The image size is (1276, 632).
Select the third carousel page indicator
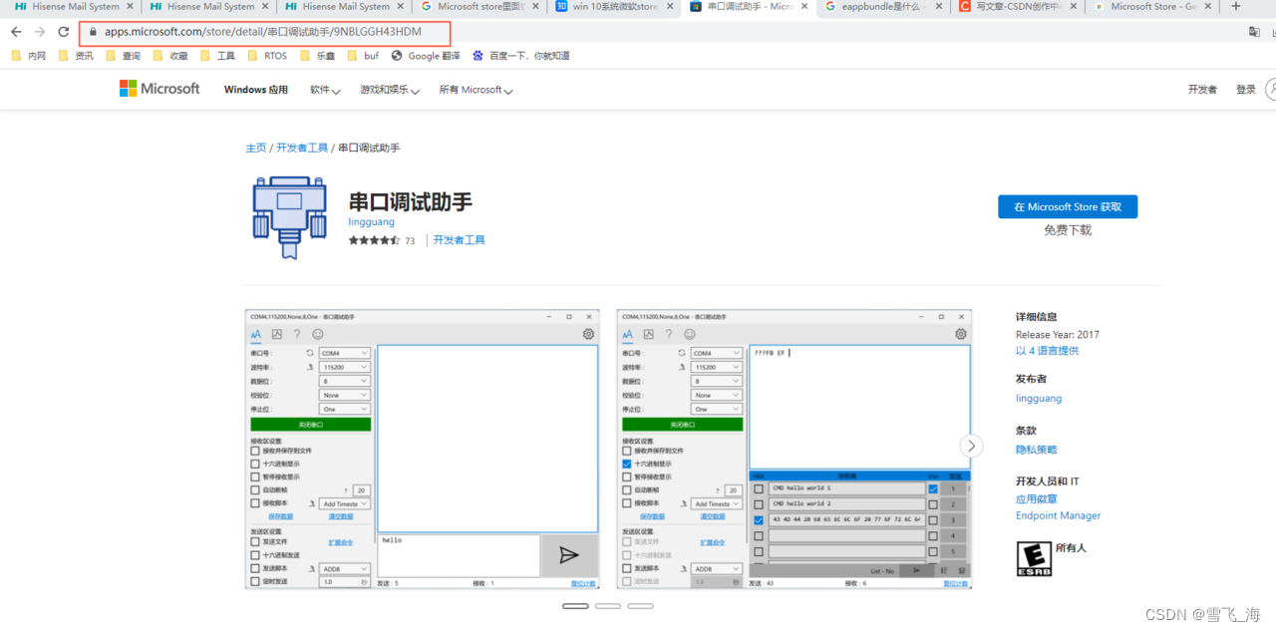tap(641, 606)
